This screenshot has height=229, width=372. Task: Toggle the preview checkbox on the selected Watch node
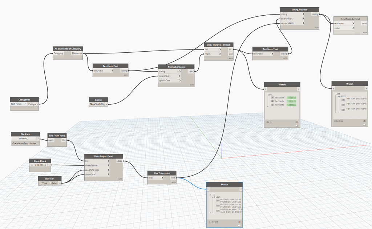(239, 225)
